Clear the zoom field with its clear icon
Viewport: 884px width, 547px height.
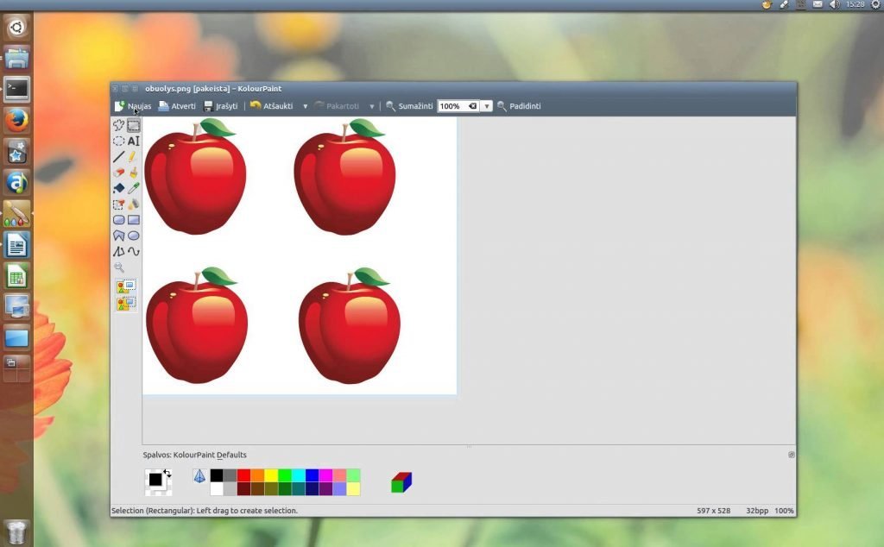[473, 106]
